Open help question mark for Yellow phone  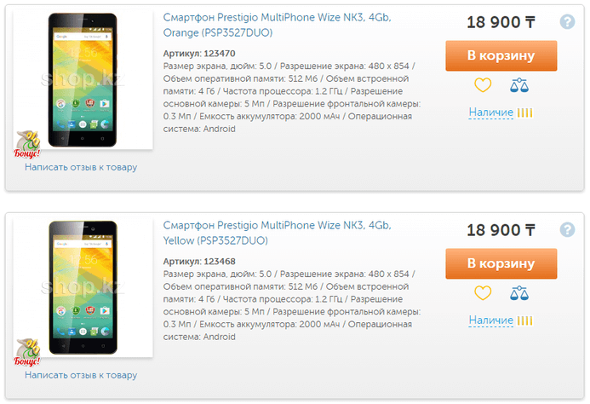click(569, 230)
